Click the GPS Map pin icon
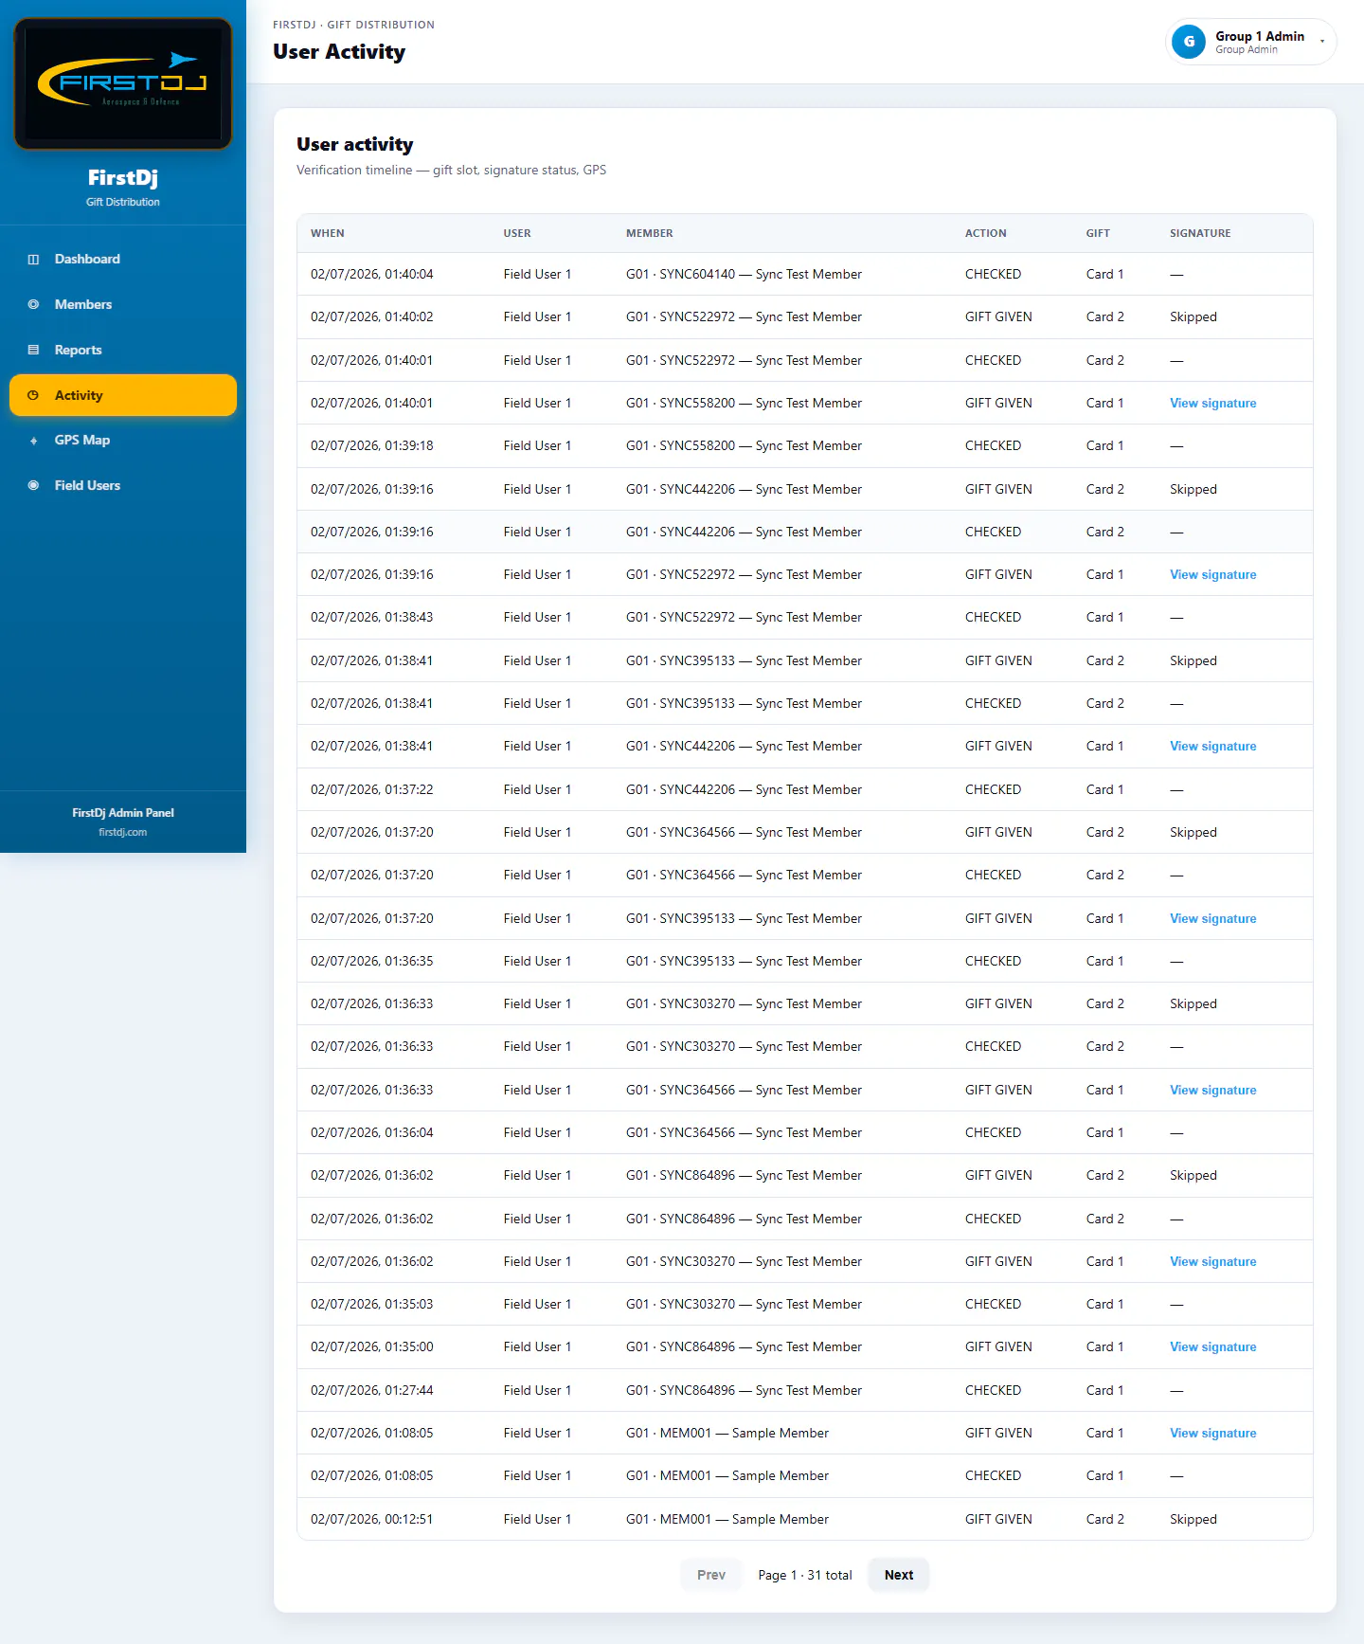The width and height of the screenshot is (1364, 1644). click(33, 441)
